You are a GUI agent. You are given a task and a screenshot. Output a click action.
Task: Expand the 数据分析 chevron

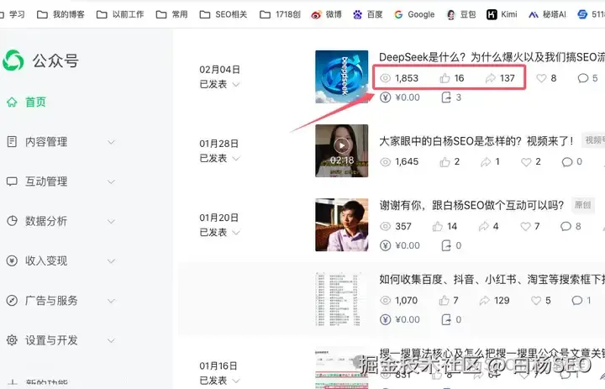tap(111, 222)
